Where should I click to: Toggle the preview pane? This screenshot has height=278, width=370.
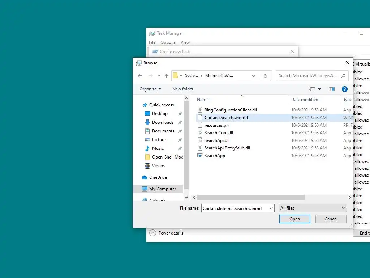point(332,89)
